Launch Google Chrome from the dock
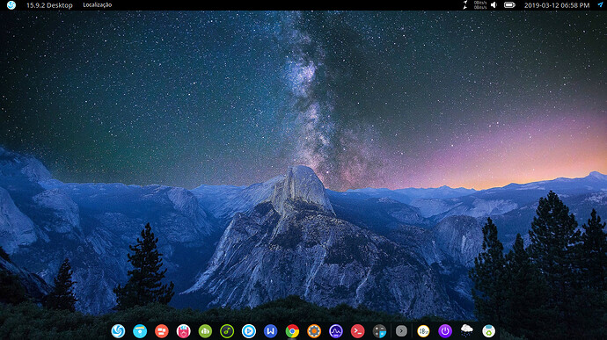The image size is (607, 340). tap(292, 331)
